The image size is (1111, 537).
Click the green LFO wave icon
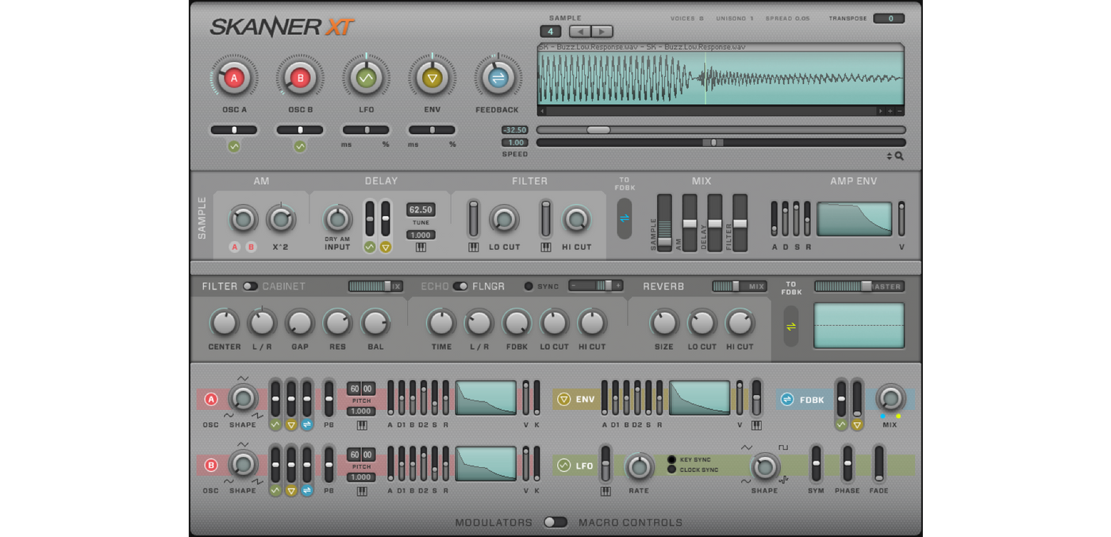pyautogui.click(x=564, y=465)
